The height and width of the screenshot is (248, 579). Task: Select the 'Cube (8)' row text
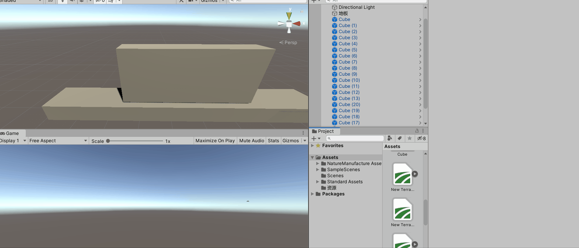(348, 68)
